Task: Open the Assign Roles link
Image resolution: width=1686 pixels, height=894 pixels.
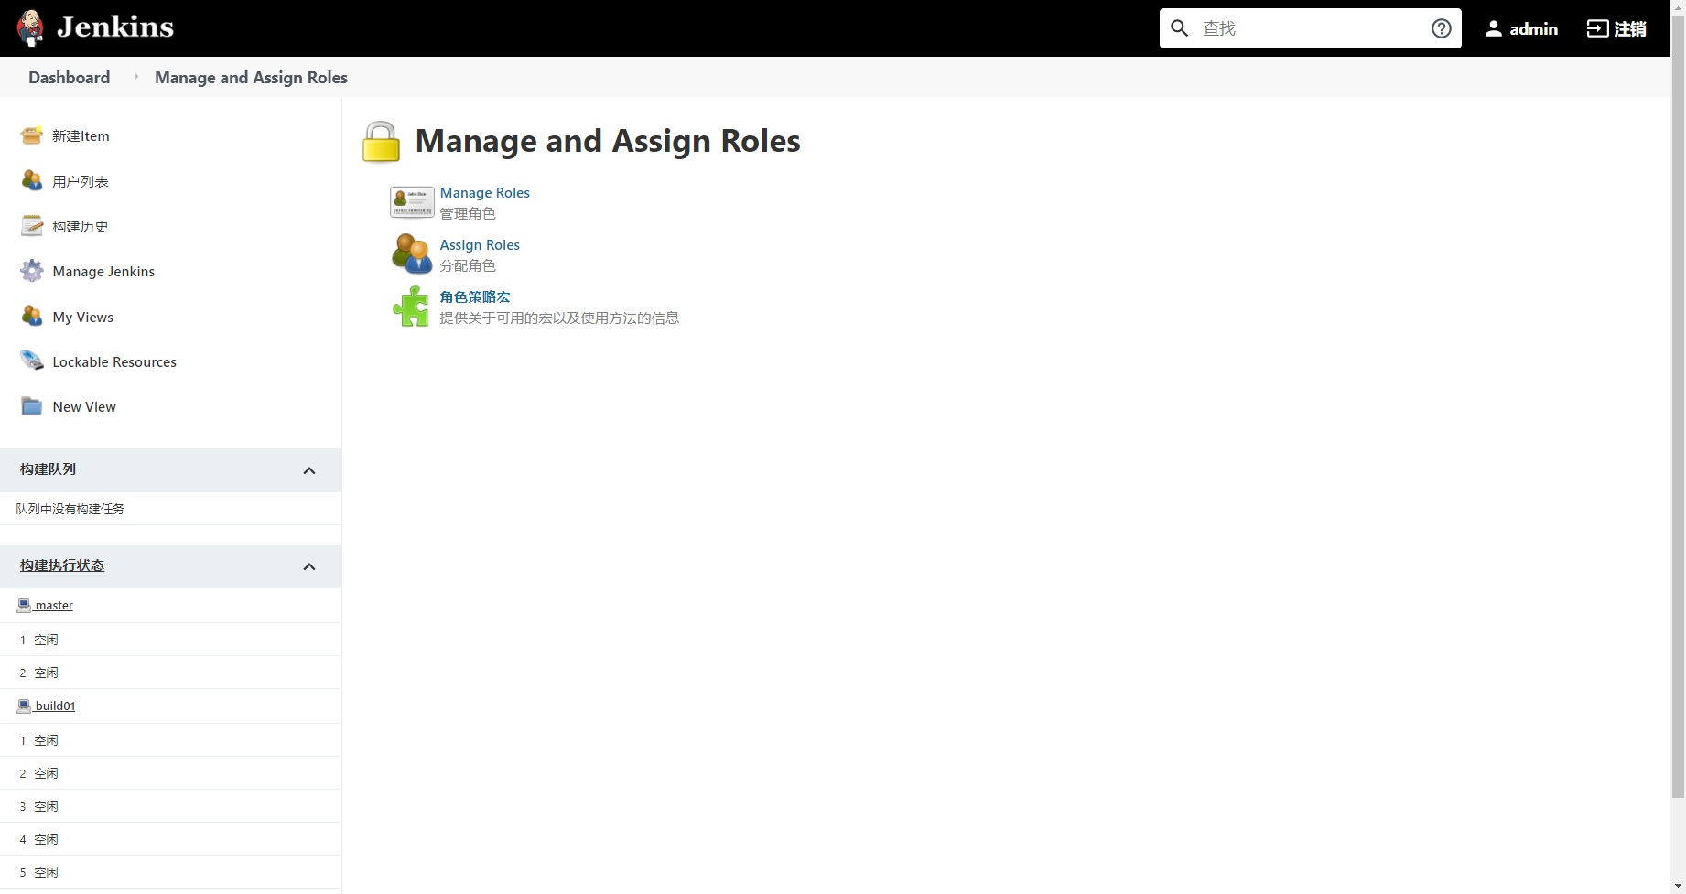Action: coord(480,245)
